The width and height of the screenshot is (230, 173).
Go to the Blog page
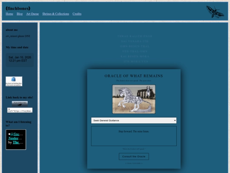pyautogui.click(x=20, y=14)
